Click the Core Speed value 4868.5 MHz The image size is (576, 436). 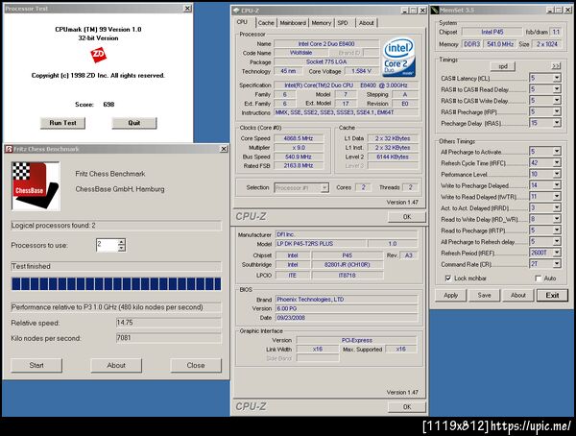[299, 138]
